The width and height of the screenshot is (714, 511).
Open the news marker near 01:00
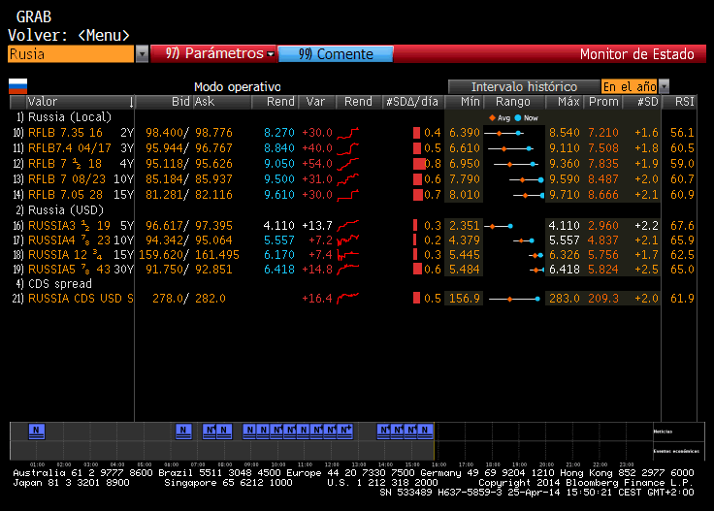point(37,431)
